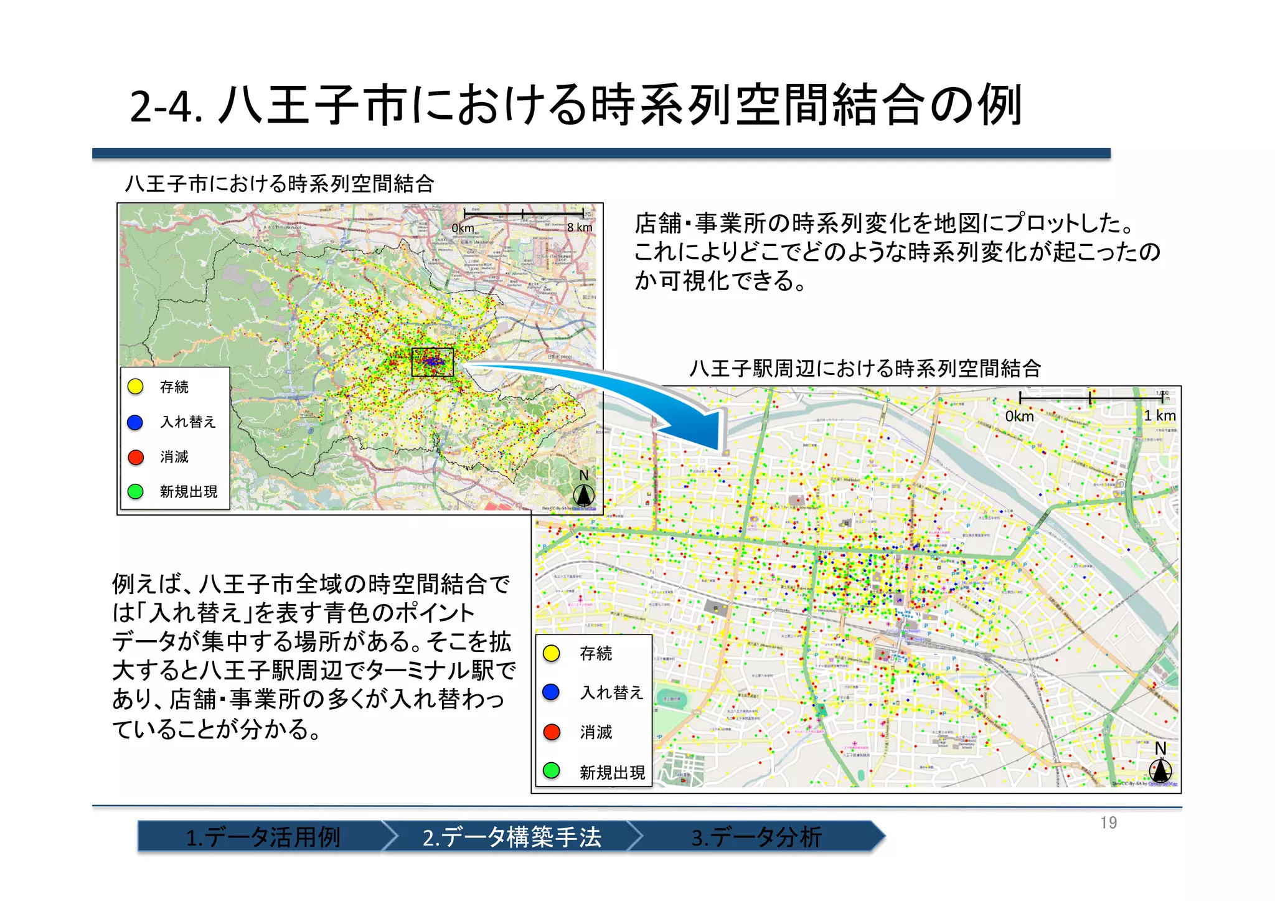Click the paragraph starting 例えば、八王子市全域
Screen dimensions: 1275x901
point(313,656)
